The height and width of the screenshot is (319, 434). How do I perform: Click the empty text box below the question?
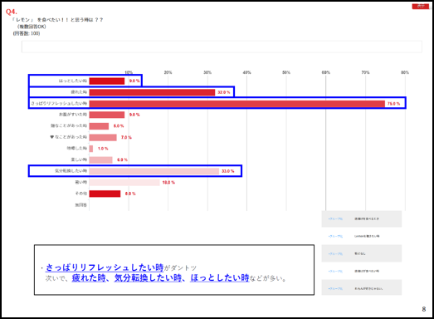pos(222,47)
